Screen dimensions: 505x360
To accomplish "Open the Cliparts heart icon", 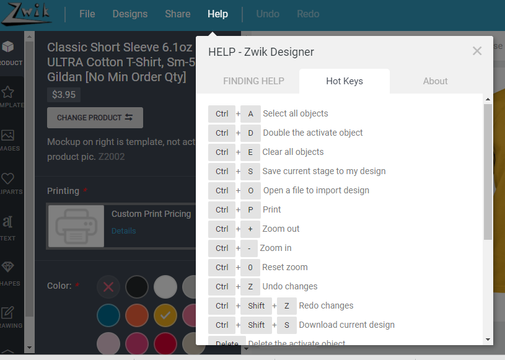I will tap(7, 178).
